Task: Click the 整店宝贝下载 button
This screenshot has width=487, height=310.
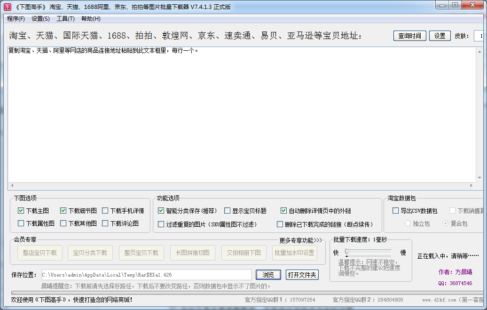Action: (40, 253)
